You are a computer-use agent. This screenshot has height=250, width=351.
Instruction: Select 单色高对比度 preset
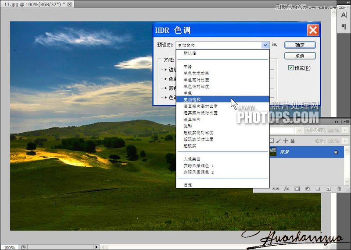pos(196,80)
